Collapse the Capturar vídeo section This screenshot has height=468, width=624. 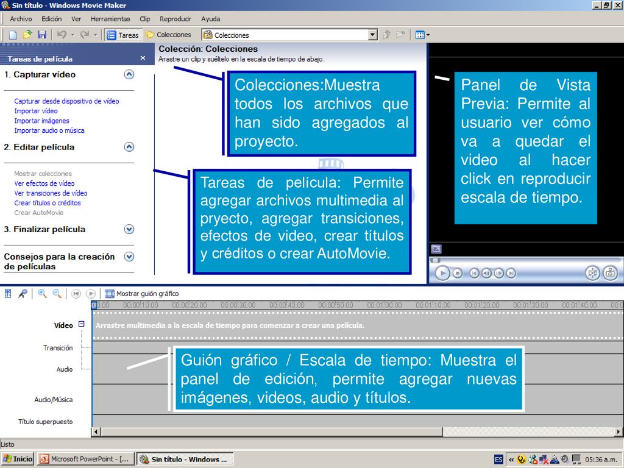(x=129, y=74)
